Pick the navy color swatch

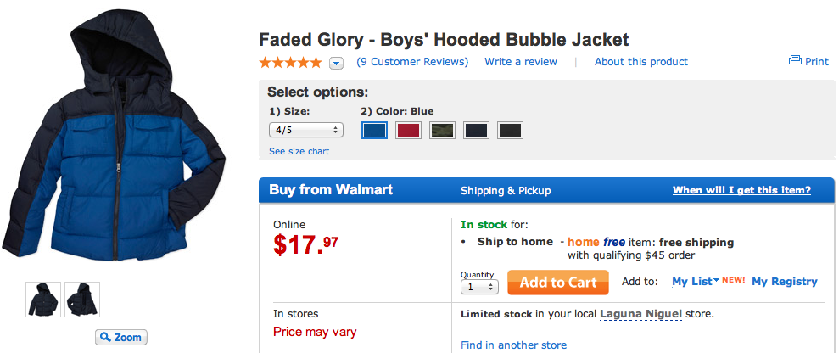(476, 130)
